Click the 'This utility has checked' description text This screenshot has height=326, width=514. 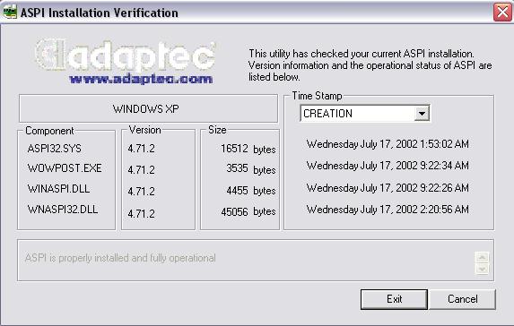(370, 65)
